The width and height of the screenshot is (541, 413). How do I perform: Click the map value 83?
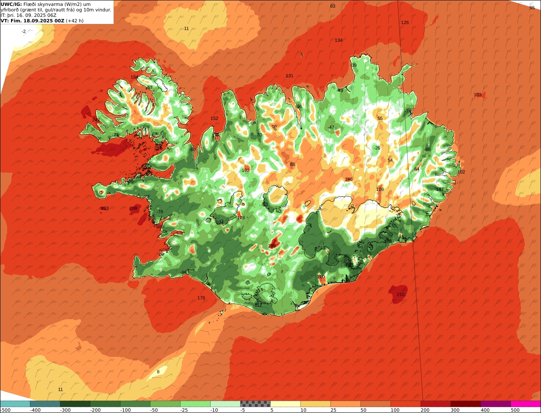tap(333, 6)
